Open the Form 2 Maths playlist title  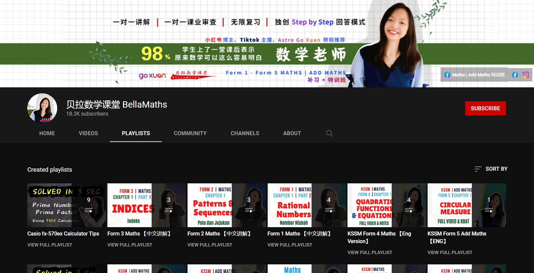[x=220, y=234]
